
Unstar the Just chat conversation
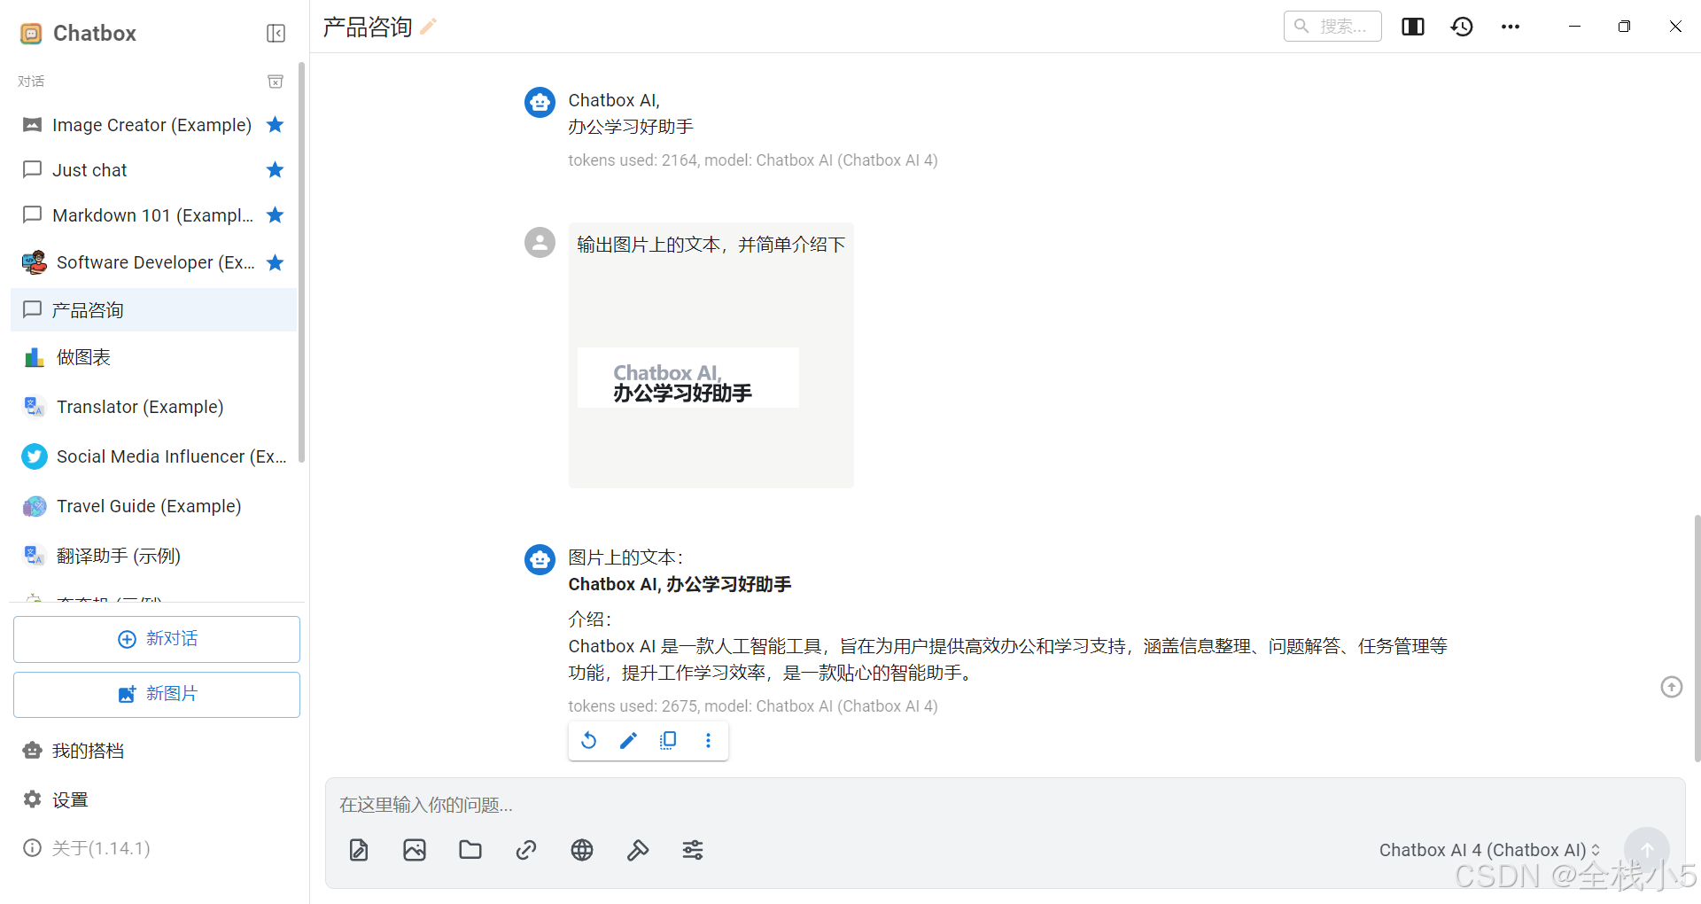pos(276,169)
